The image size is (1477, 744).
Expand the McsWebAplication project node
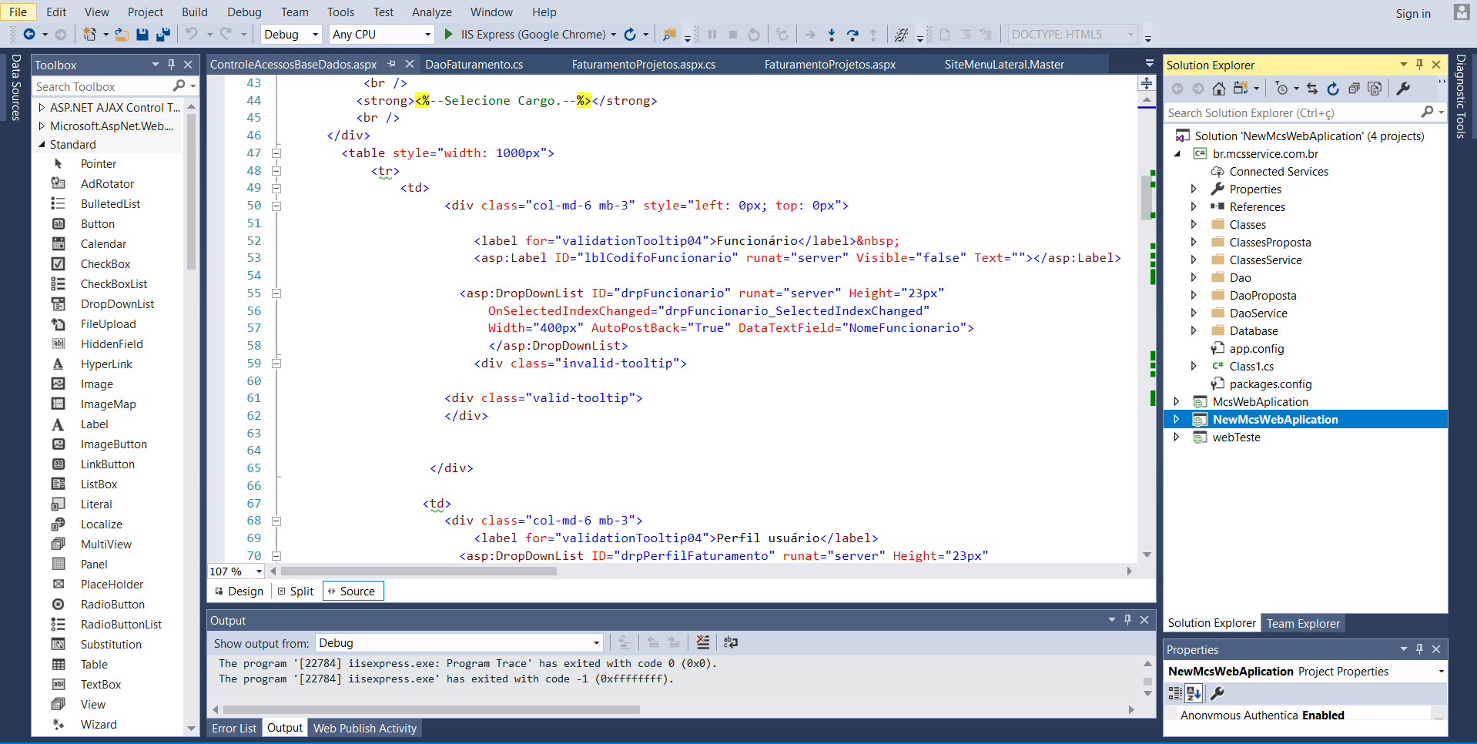(x=1176, y=402)
